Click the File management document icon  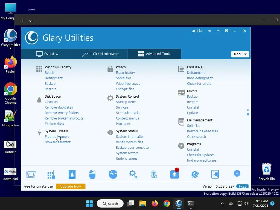point(181,122)
